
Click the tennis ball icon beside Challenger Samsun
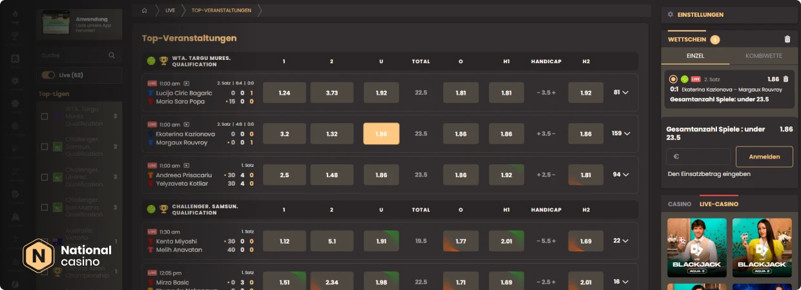(151, 209)
